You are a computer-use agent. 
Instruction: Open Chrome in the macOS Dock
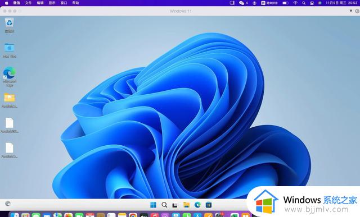point(133,215)
